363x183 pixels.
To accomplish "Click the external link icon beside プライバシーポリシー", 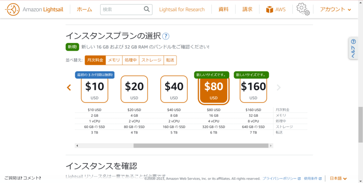I will (x=299, y=178).
